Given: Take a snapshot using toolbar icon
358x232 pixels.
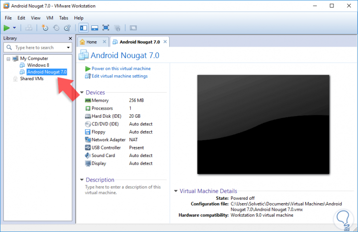Looking at the screenshot, I should click(45, 28).
